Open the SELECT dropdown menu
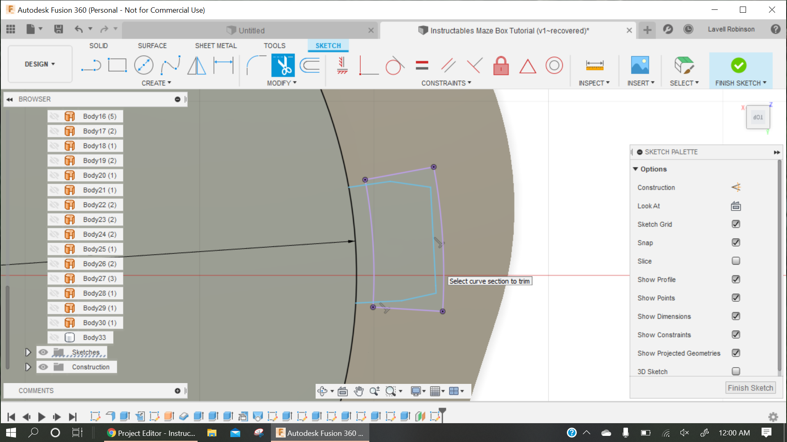The width and height of the screenshot is (787, 442). [x=684, y=83]
